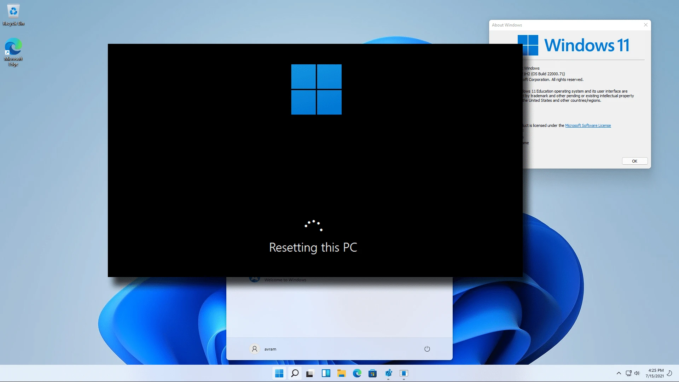The height and width of the screenshot is (382, 679).
Task: Click the Start menu power button
Action: 427,349
